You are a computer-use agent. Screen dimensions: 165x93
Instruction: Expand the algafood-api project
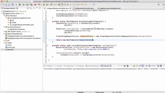coord(2,11)
